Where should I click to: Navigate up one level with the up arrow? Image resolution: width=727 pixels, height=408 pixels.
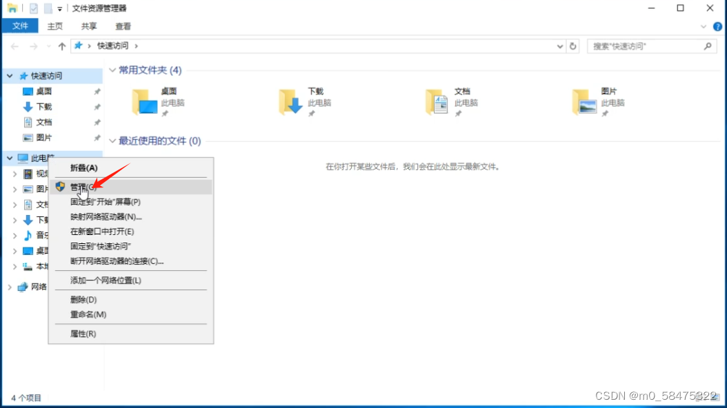61,45
